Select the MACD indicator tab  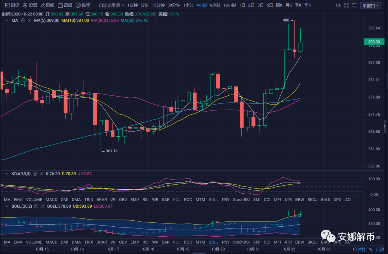[x=51, y=199]
